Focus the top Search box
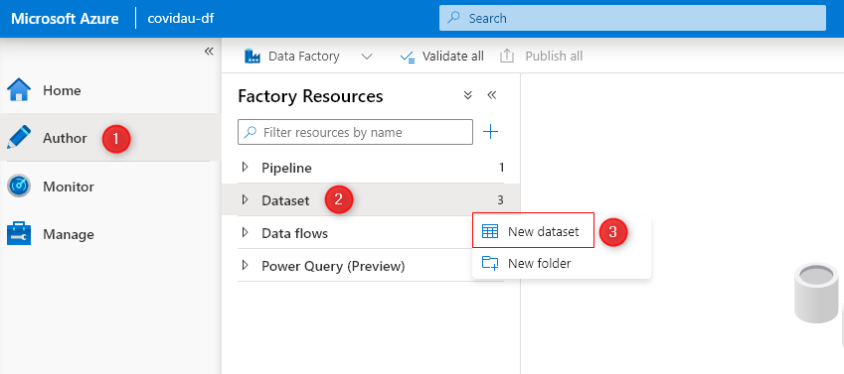Viewport: 844px width, 374px height. tap(632, 18)
